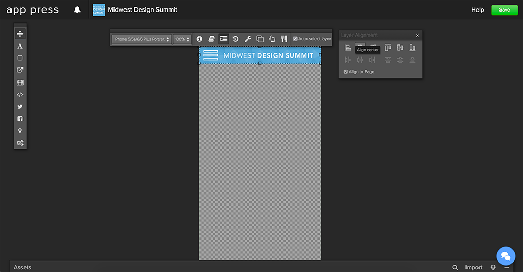The width and height of the screenshot is (523, 272).
Task: Click the history revert icon
Action: point(236,39)
